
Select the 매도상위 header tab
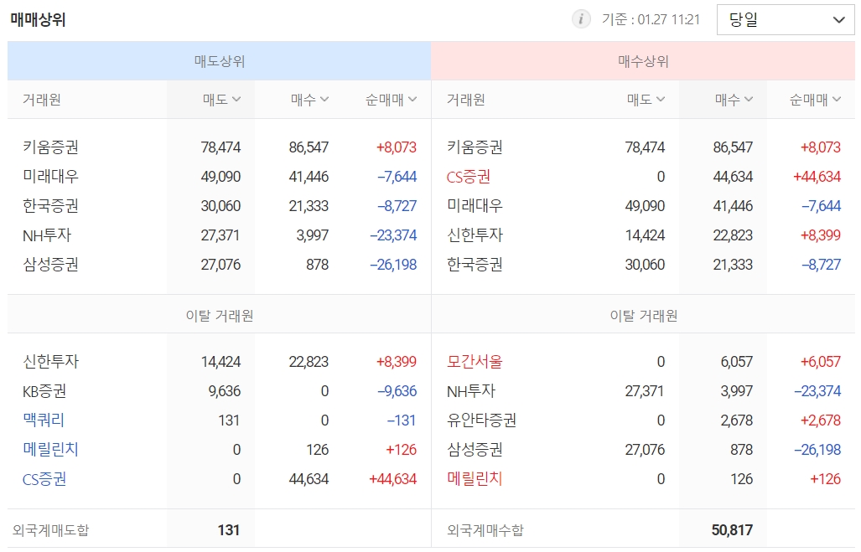click(x=219, y=61)
